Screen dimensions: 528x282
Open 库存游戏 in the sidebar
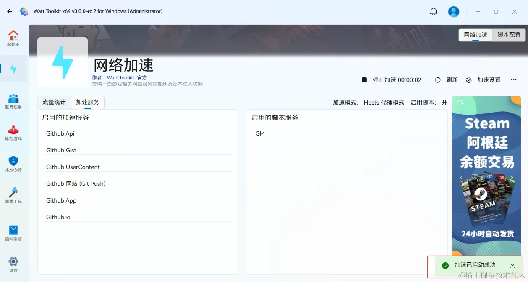tap(13, 132)
